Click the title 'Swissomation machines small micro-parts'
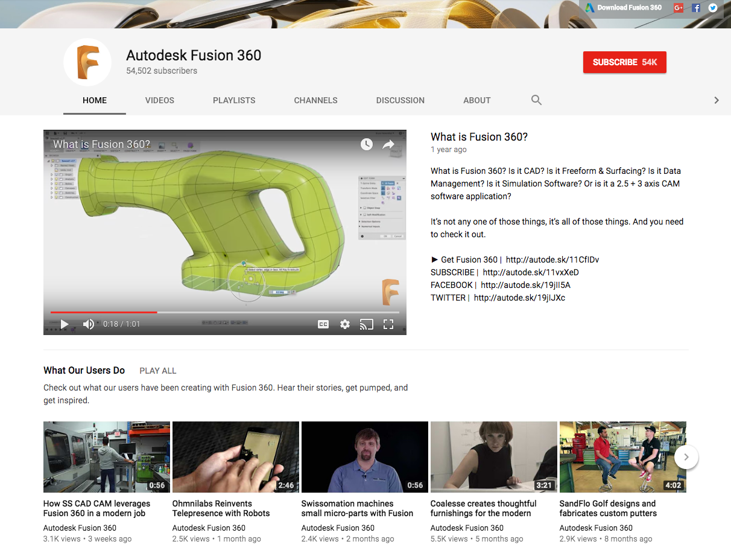This screenshot has width=731, height=550. [358, 508]
